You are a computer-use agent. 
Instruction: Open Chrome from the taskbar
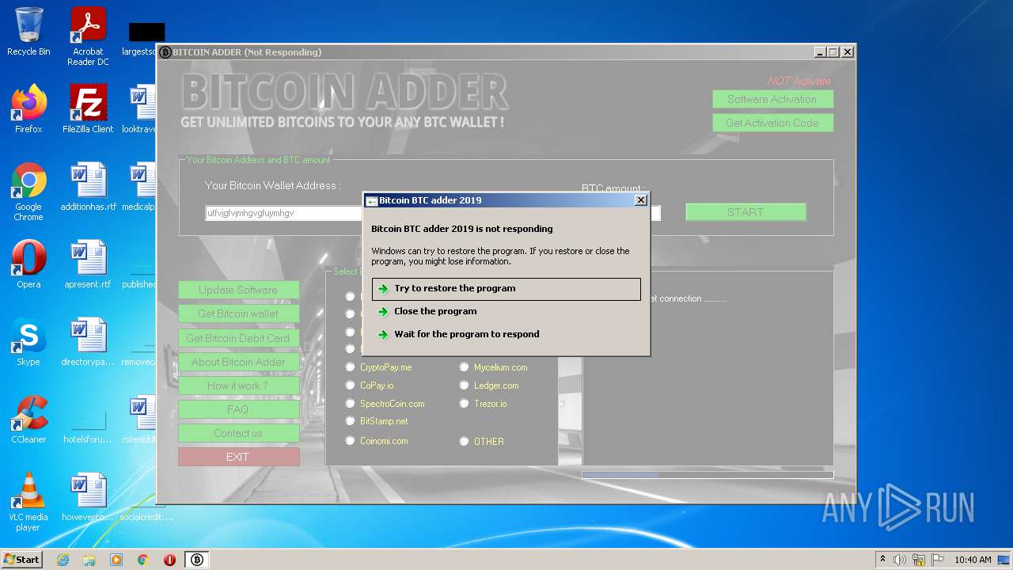point(143,560)
